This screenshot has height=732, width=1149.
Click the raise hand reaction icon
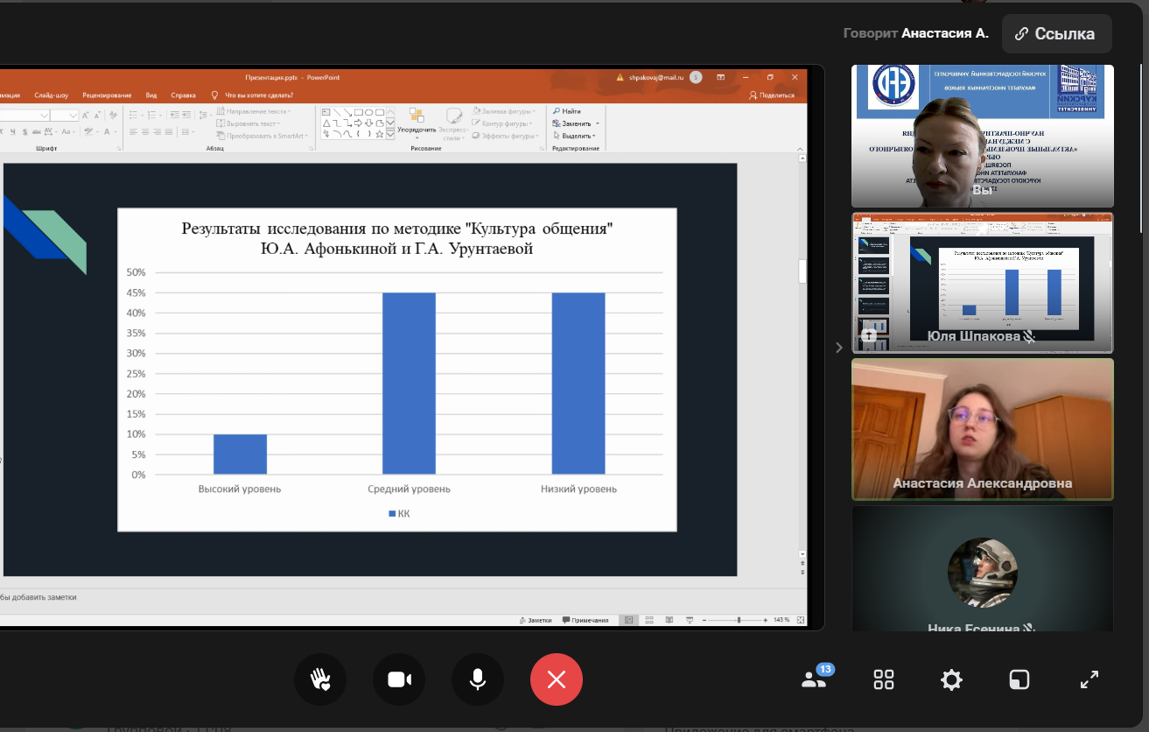[x=320, y=679]
